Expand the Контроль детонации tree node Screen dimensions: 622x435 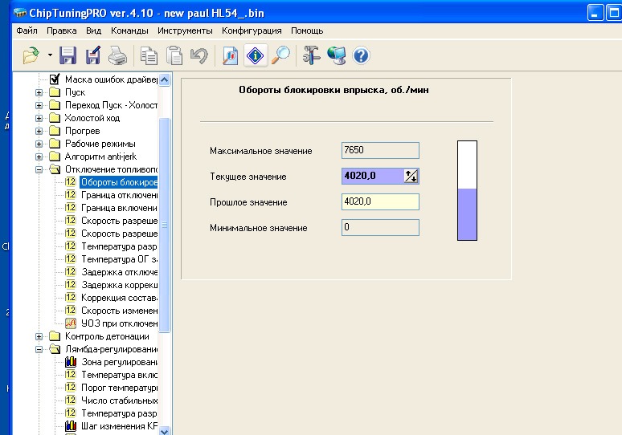click(39, 336)
